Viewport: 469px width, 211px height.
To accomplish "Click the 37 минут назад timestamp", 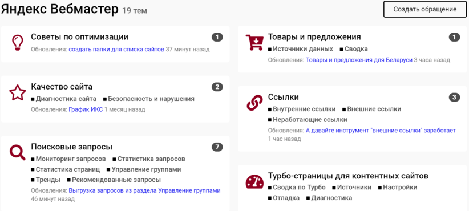I will coord(188,49).
